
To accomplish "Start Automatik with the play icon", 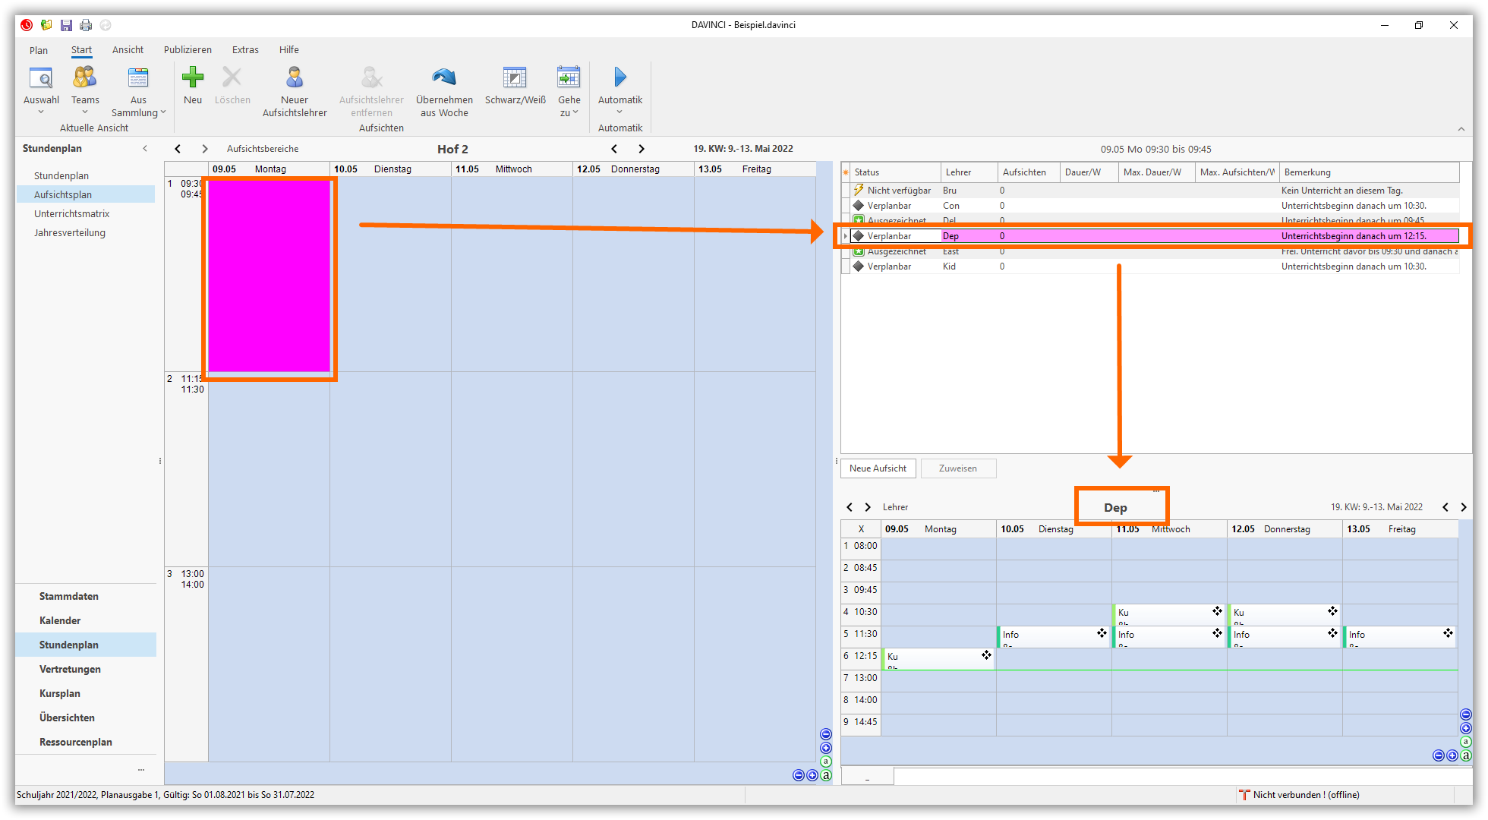I will coord(620,77).
